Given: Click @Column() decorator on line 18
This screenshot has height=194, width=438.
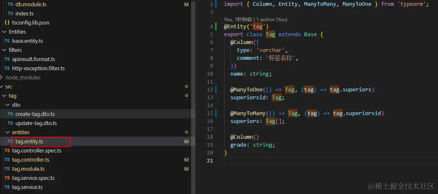Looking at the screenshot, I should pos(245,137).
